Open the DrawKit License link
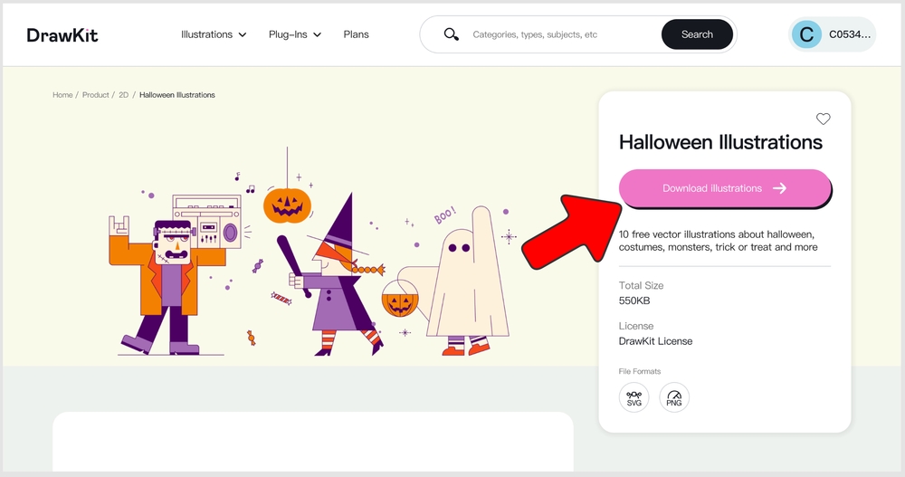Image resolution: width=905 pixels, height=477 pixels. pos(655,341)
